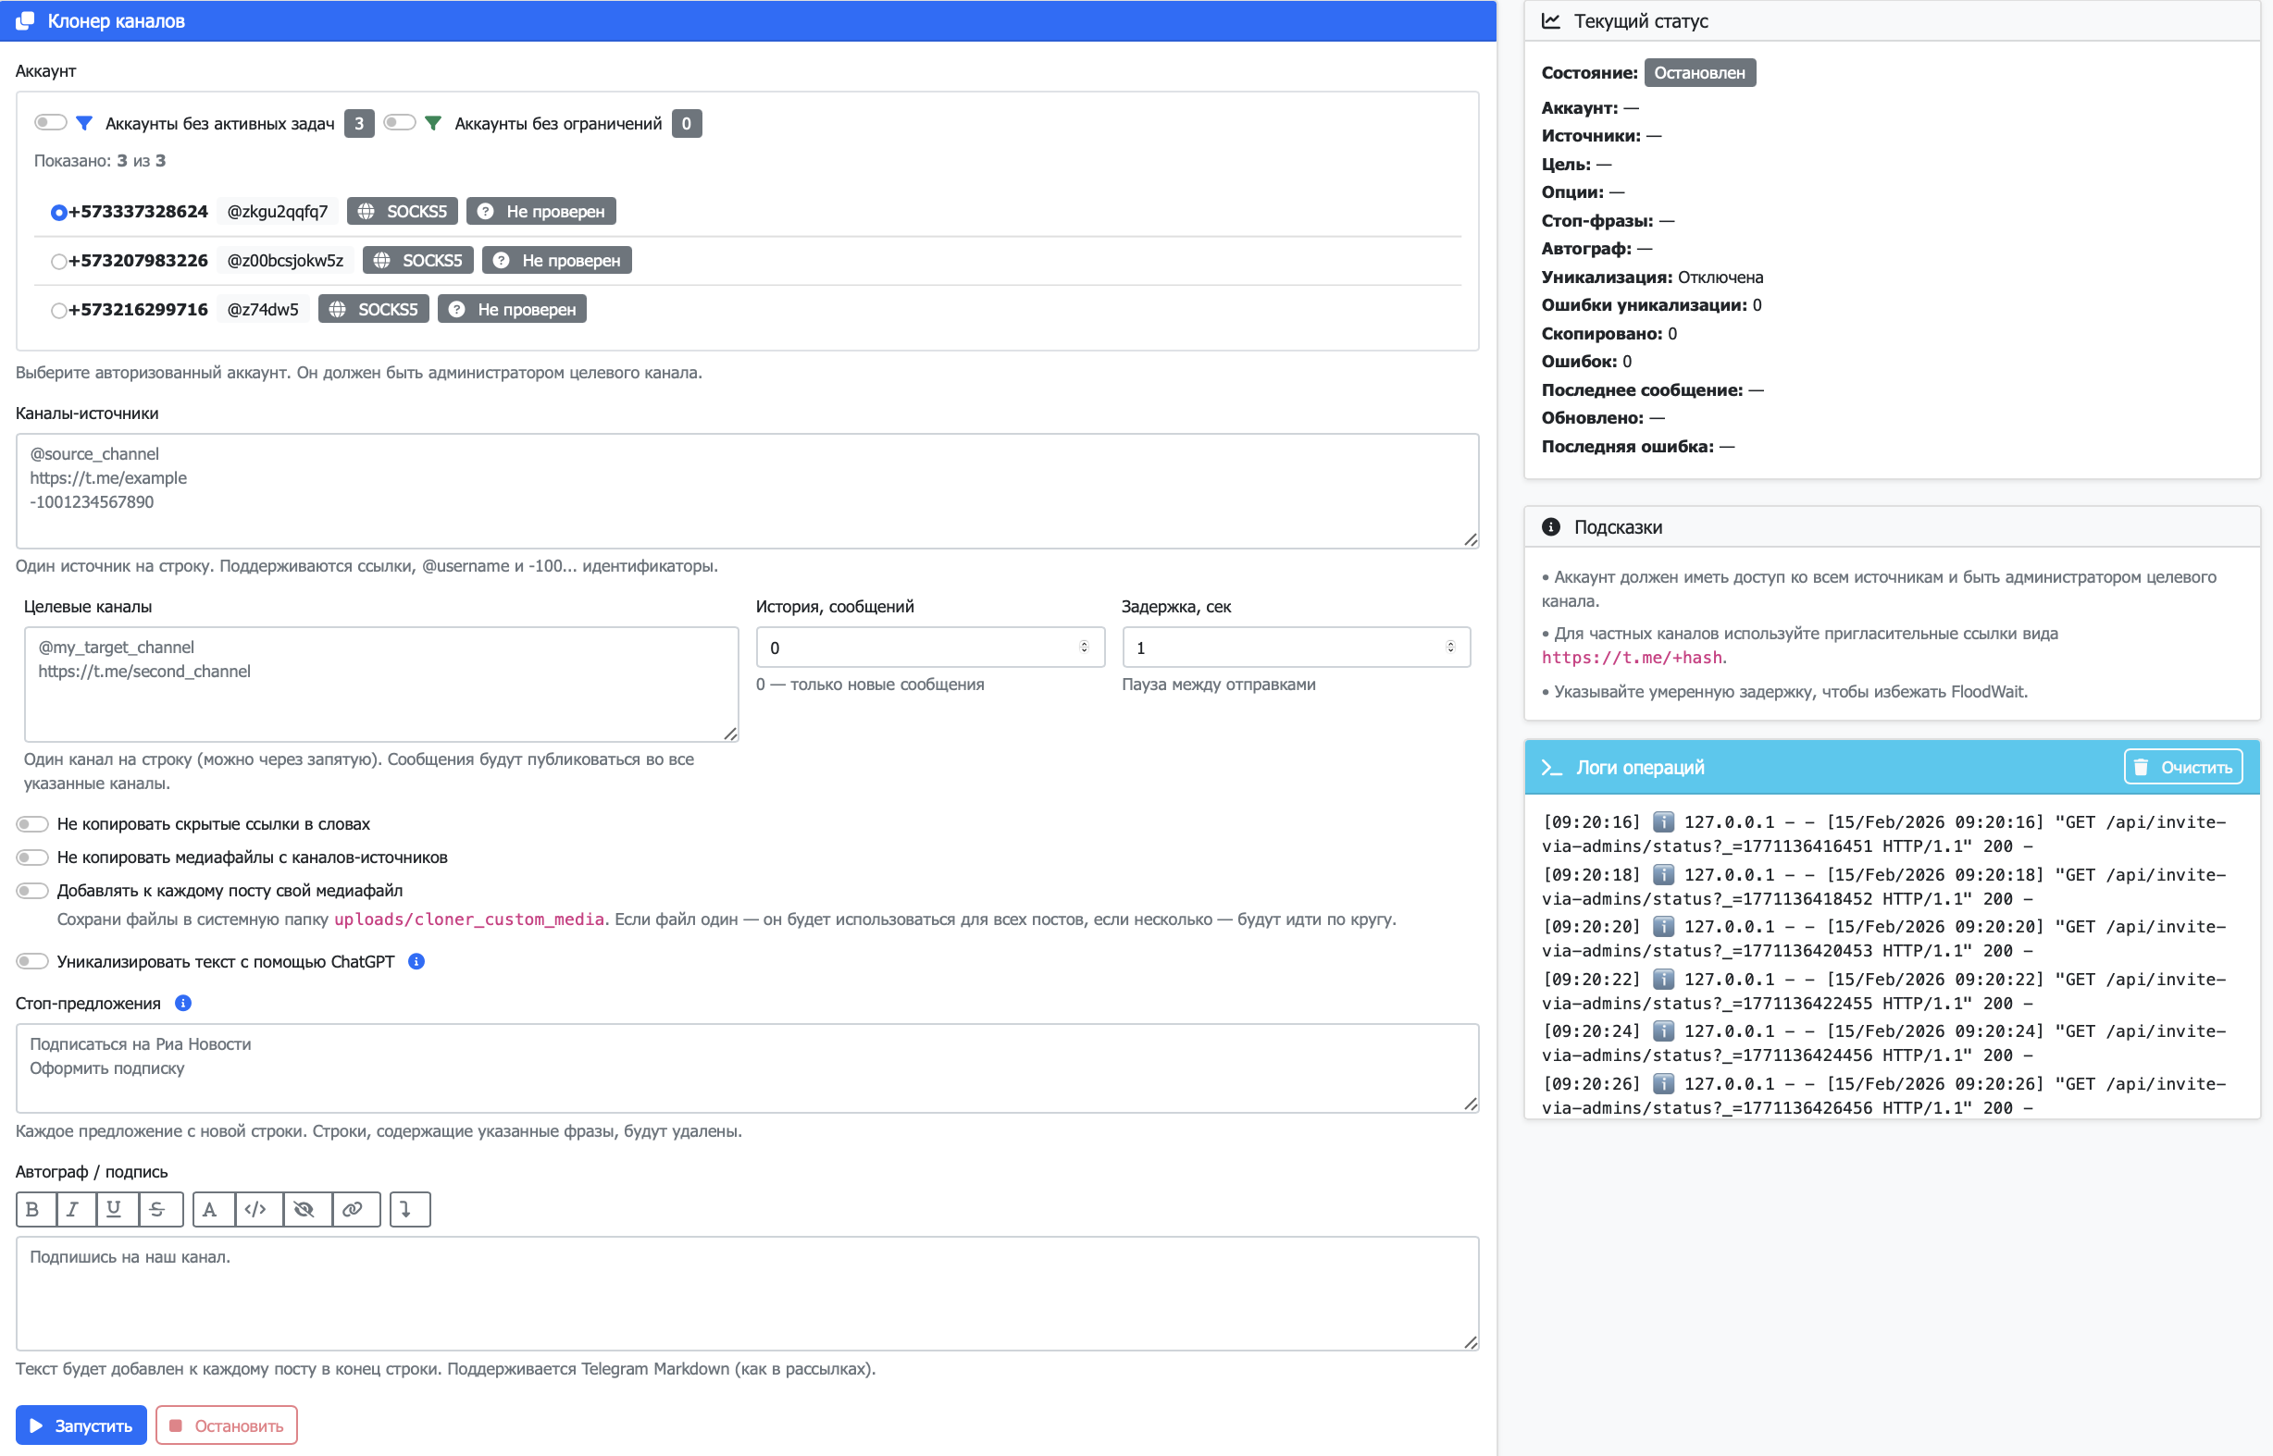Click the stepper of Задержка, сек field
Viewport: 2273px width, 1456px height.
(1450, 648)
